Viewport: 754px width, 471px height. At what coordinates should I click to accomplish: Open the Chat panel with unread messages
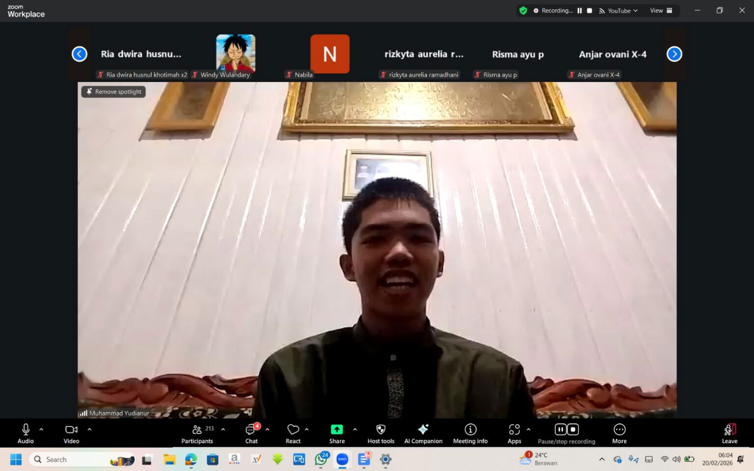[x=251, y=432]
